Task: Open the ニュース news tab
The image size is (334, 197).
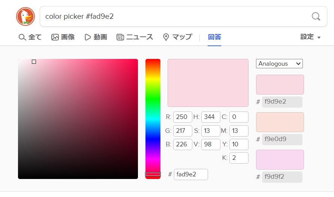Action: 135,37
